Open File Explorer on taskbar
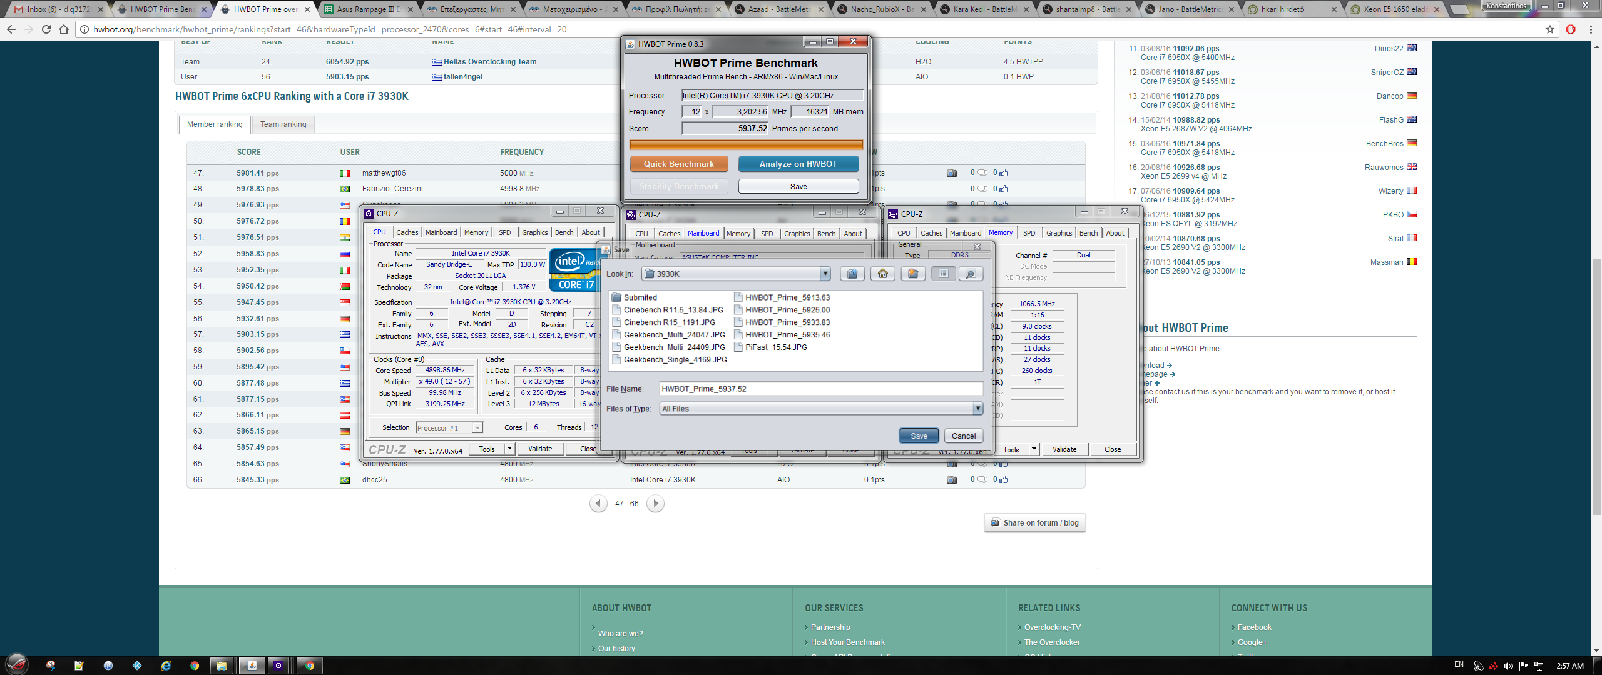The image size is (1602, 675). point(222,666)
